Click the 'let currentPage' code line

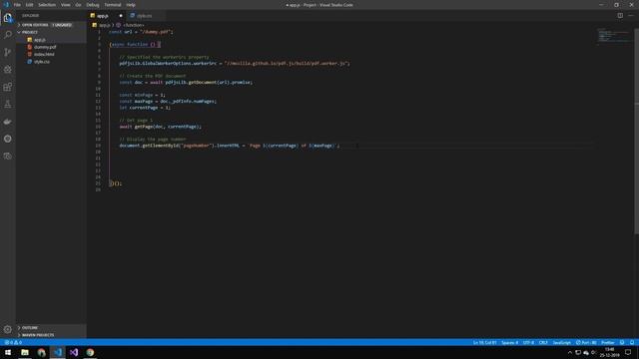click(145, 108)
